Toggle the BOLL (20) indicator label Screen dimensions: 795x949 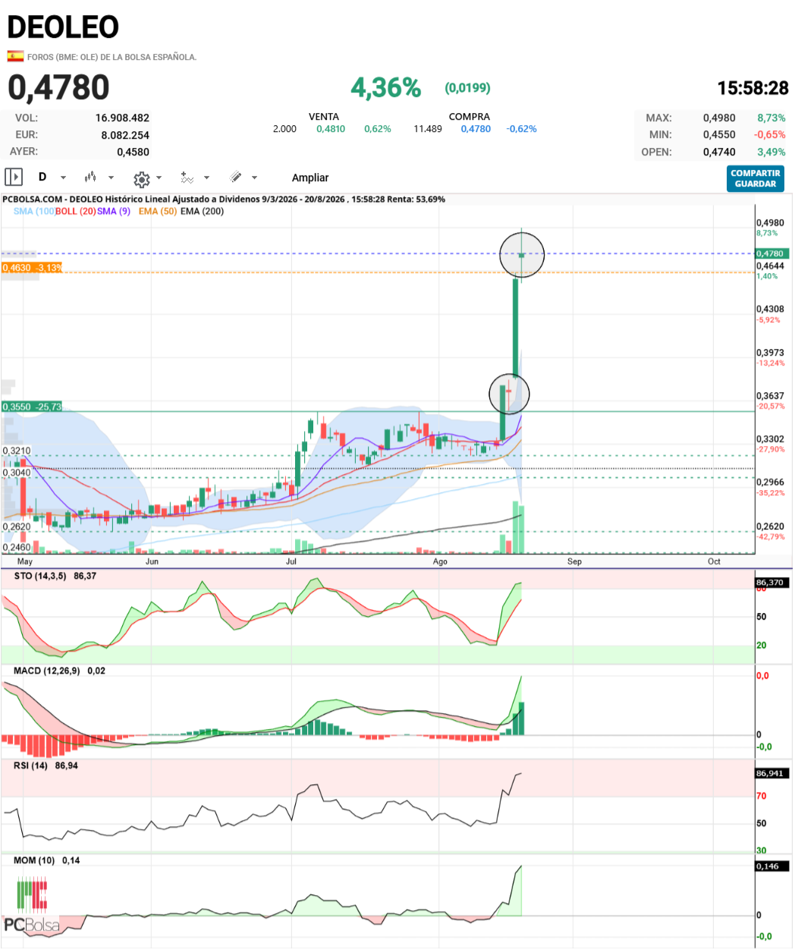tap(75, 212)
